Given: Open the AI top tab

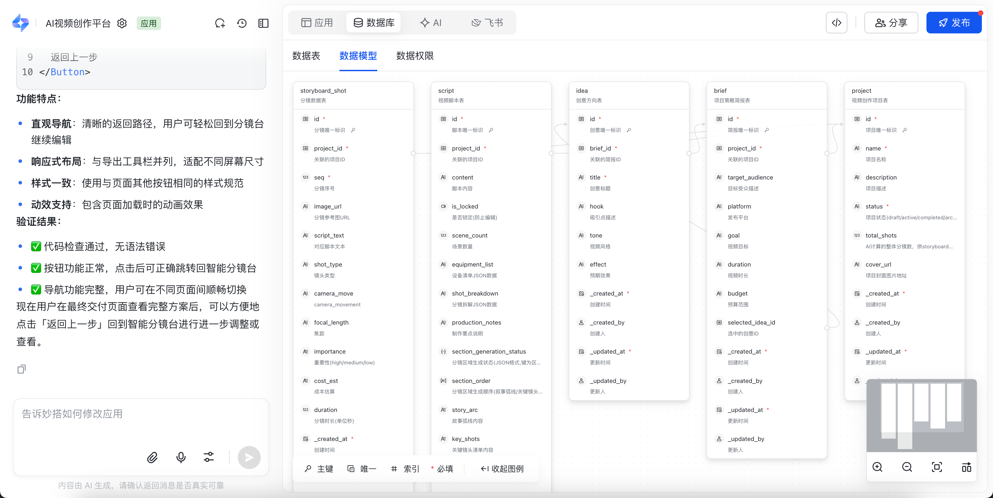Looking at the screenshot, I should (431, 23).
